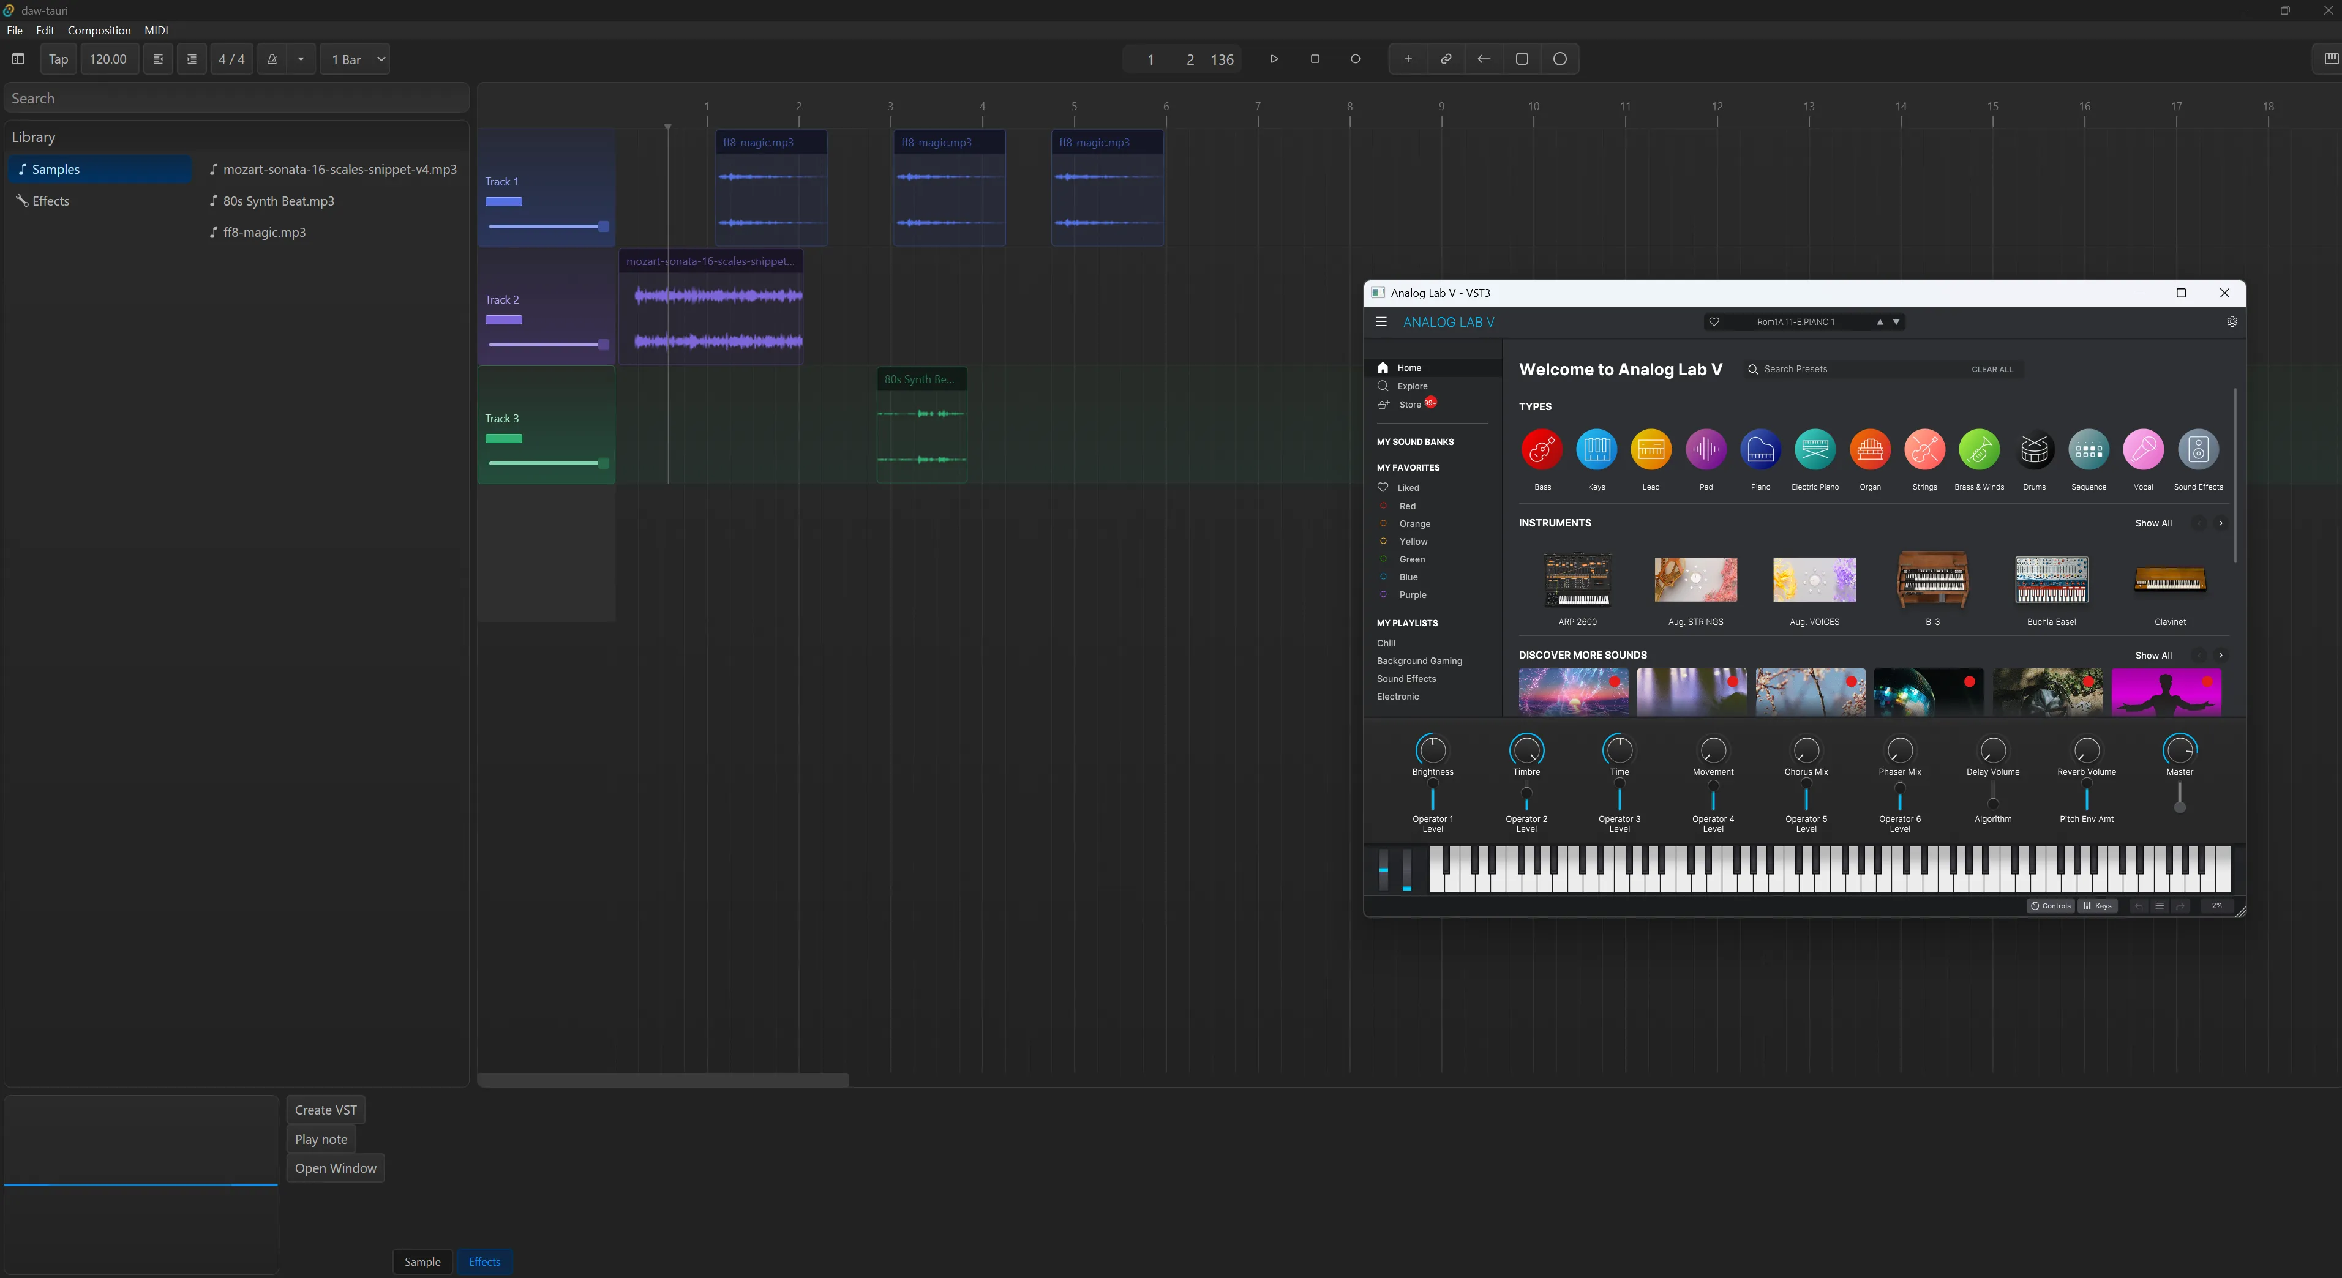This screenshot has height=1278, width=2342.
Task: Select the Bass type icon
Action: tap(1542, 449)
